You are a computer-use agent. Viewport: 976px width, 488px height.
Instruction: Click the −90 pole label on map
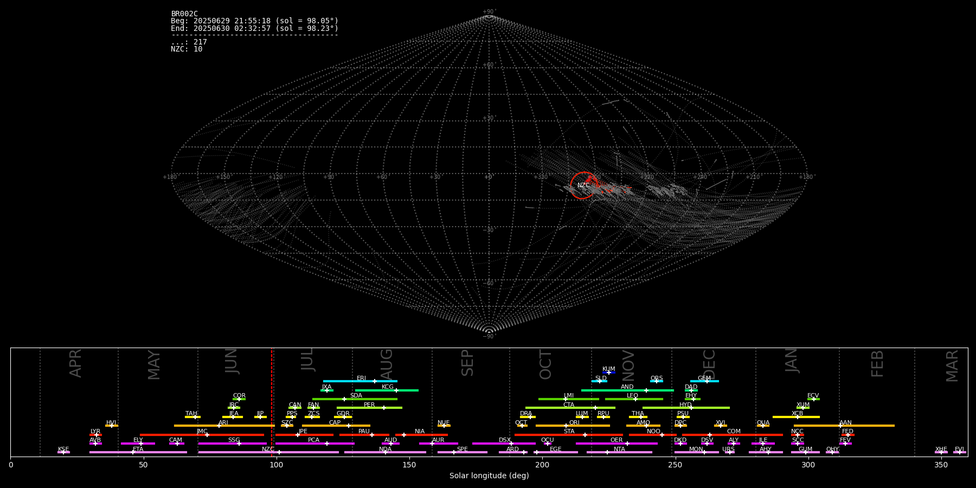(489, 337)
